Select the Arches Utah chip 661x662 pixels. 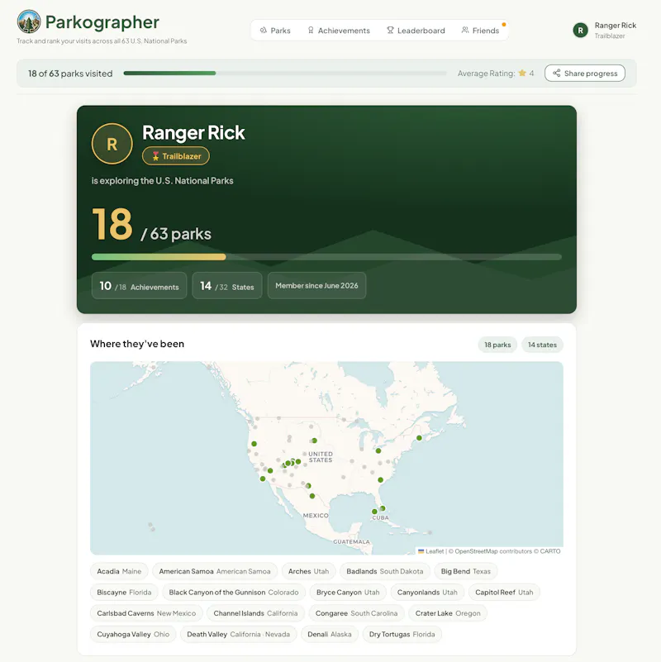coord(308,571)
